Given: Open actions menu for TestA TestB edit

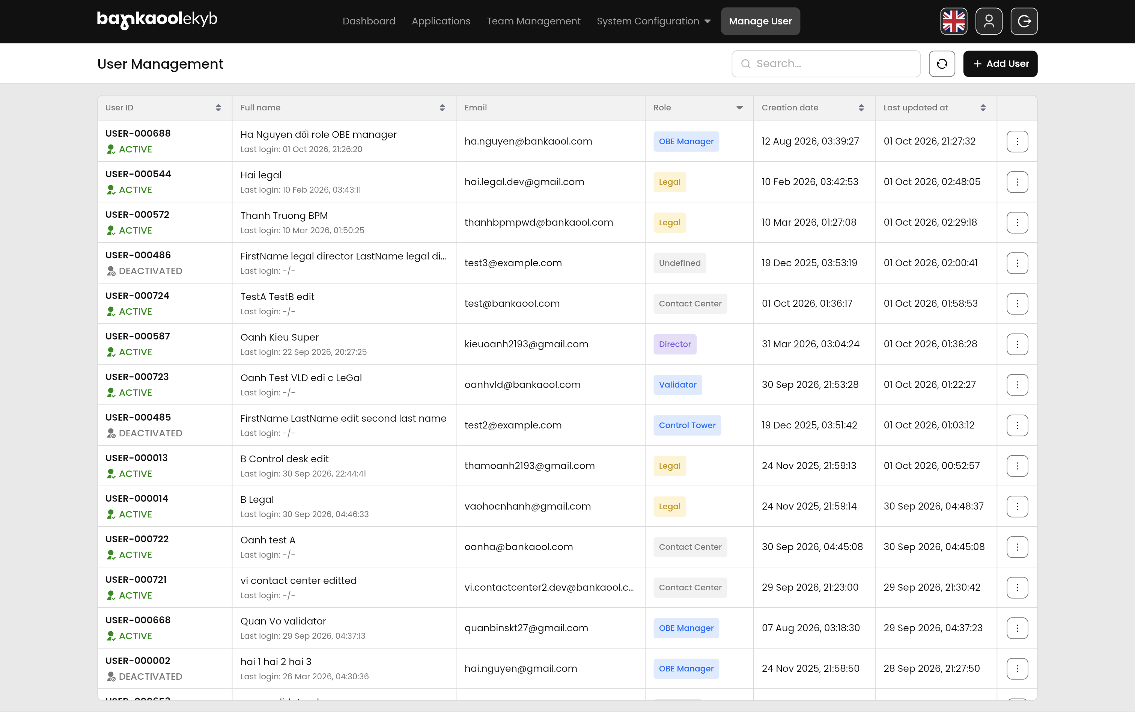Looking at the screenshot, I should pos(1017,303).
